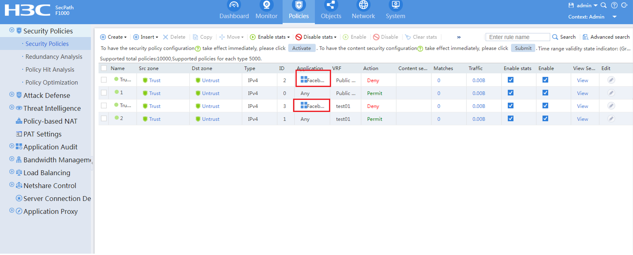
Task: Toggle Enable stats checkbox for policy ID 0
Action: (511, 93)
